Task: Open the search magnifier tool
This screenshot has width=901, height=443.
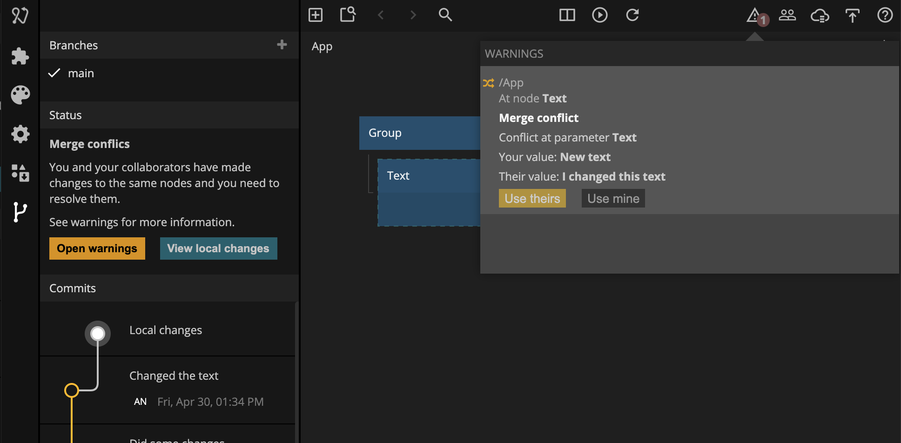Action: [x=445, y=15]
